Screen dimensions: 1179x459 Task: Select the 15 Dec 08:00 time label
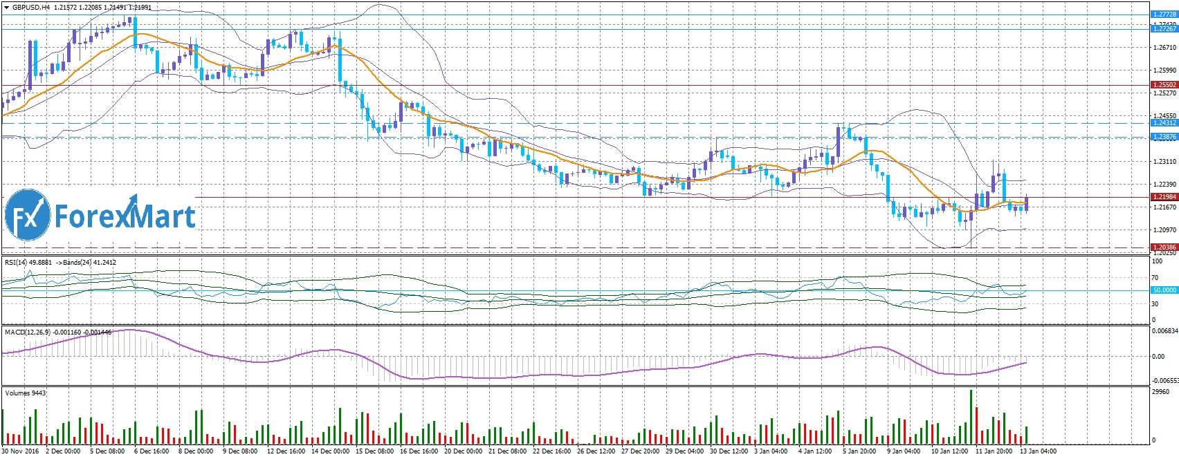click(375, 451)
